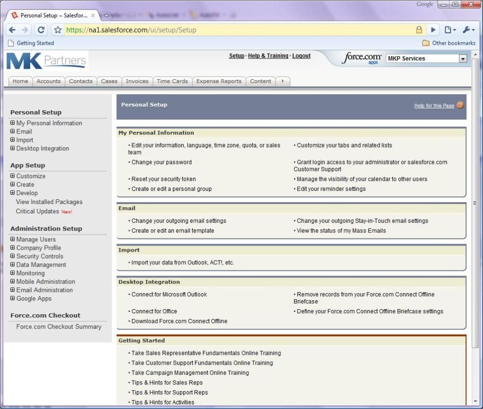This screenshot has width=483, height=409.
Task: Open the wrench tools menu
Action: tap(469, 30)
